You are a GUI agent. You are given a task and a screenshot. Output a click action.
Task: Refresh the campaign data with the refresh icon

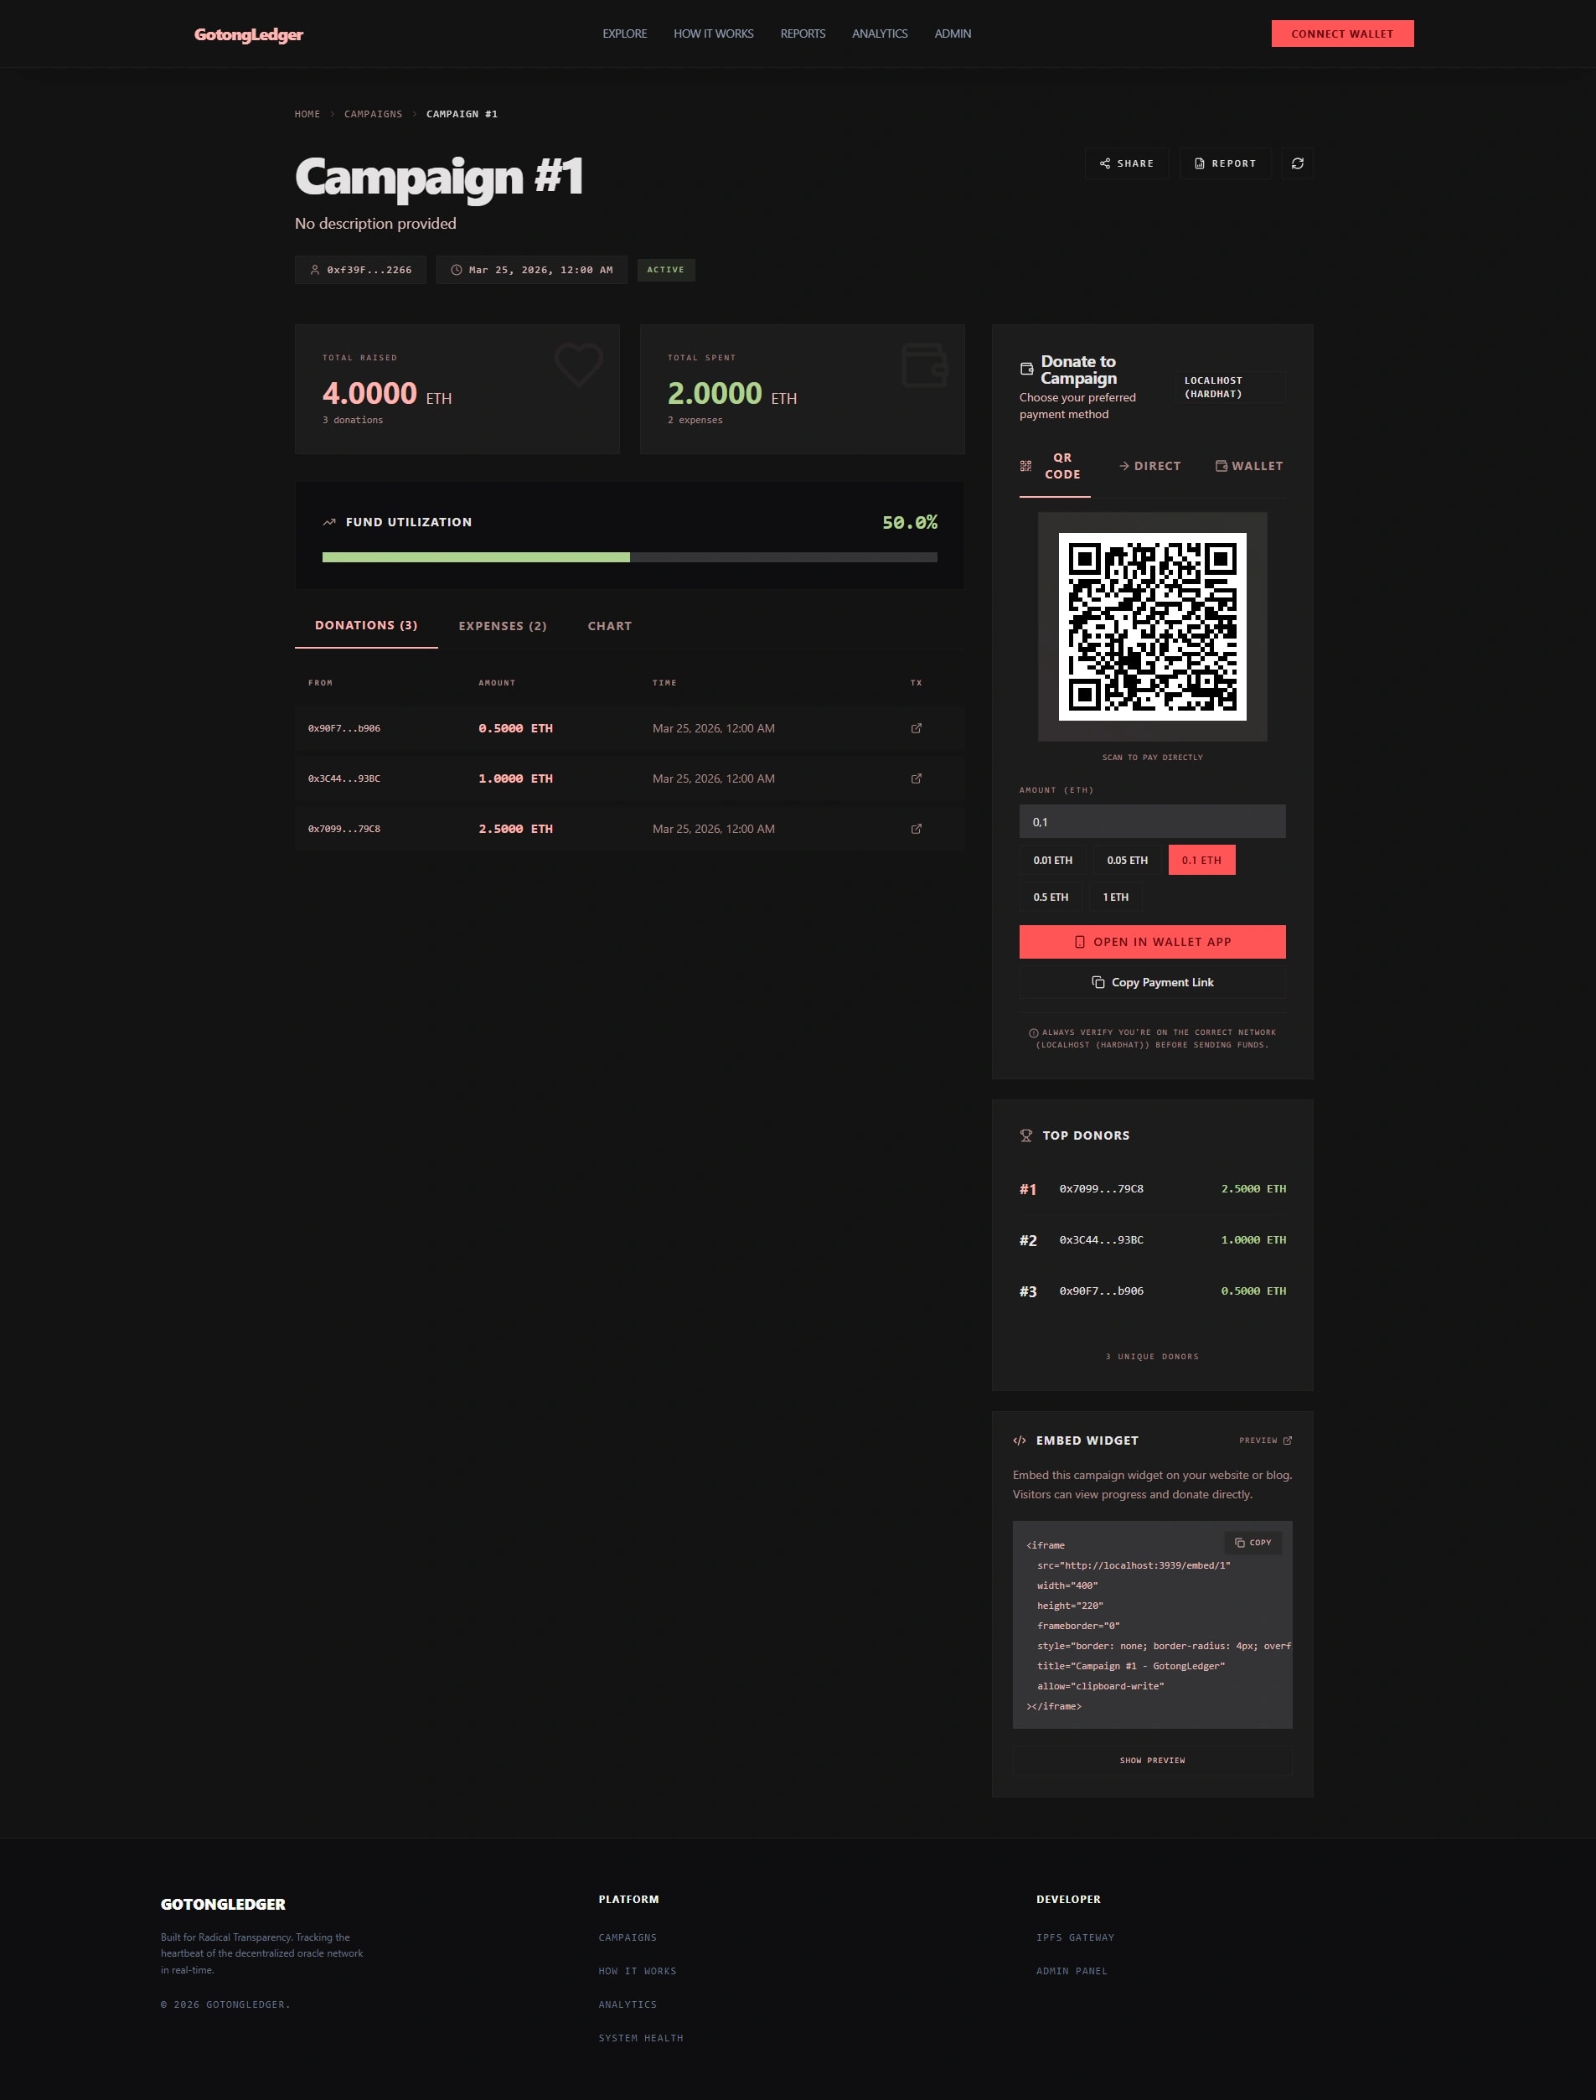(x=1297, y=163)
